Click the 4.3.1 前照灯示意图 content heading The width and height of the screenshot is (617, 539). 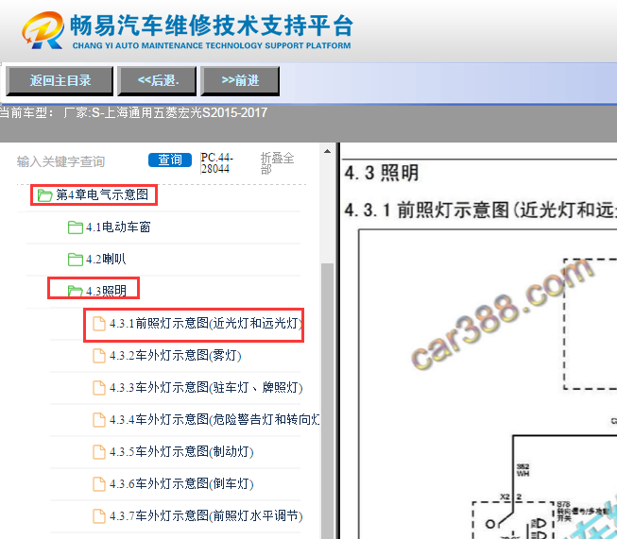480,210
